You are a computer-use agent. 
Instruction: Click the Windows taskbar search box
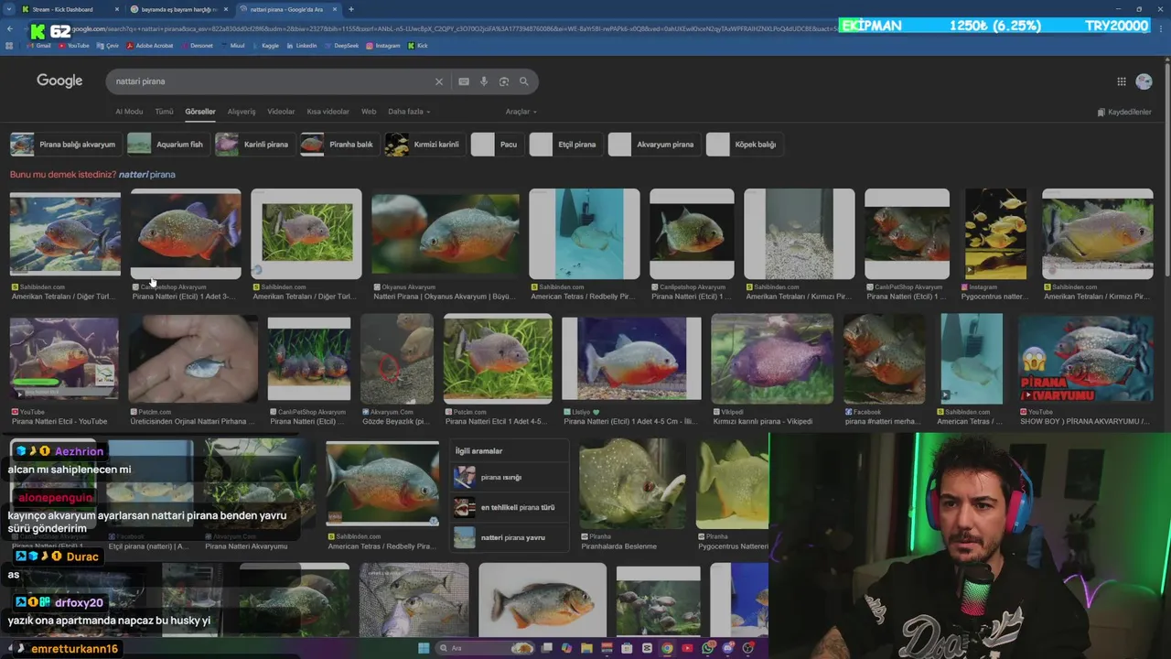pos(483,648)
